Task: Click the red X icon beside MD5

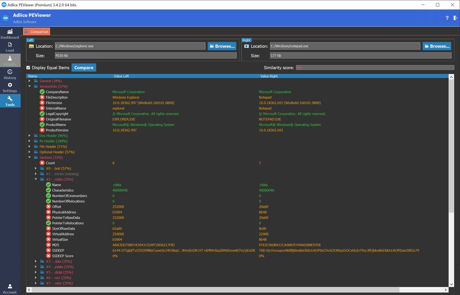Action: 49,245
